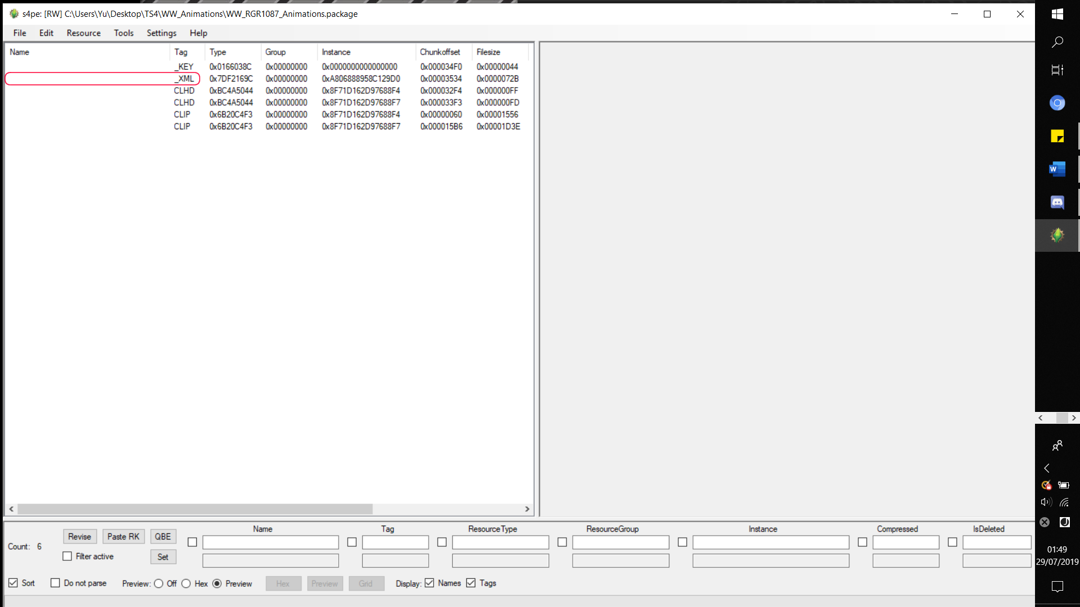Open the Windows action center notifications

1057,586
